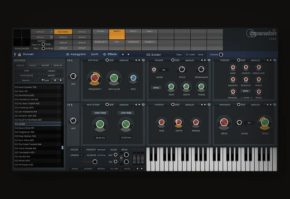
Task: Select the Perf1+ modulation slot
Action: point(117,34)
